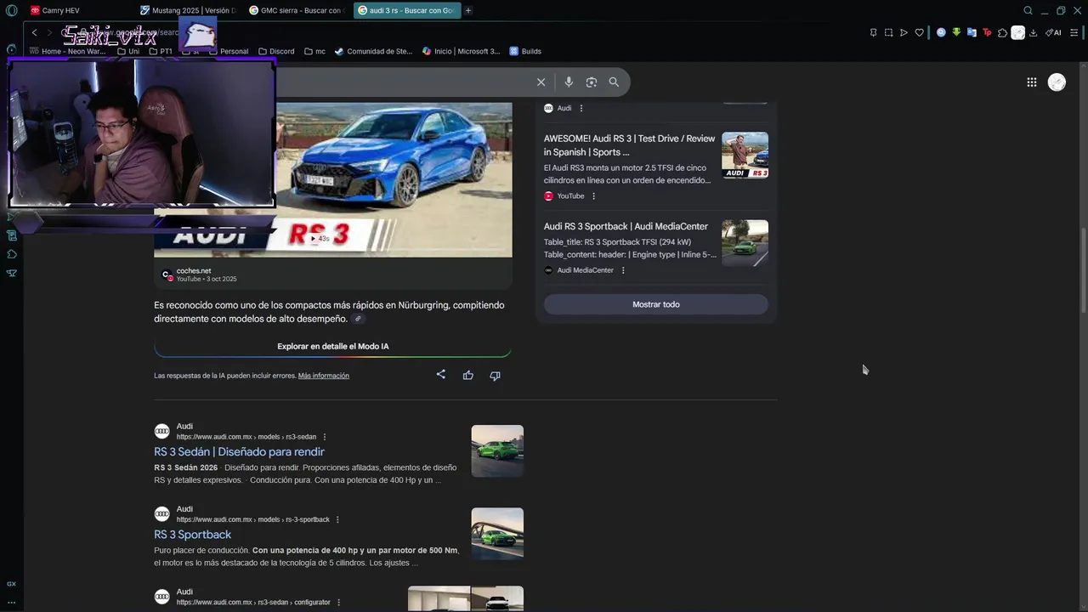Expand the Discord bookmarks folder
The height and width of the screenshot is (612, 1088).
coord(276,51)
